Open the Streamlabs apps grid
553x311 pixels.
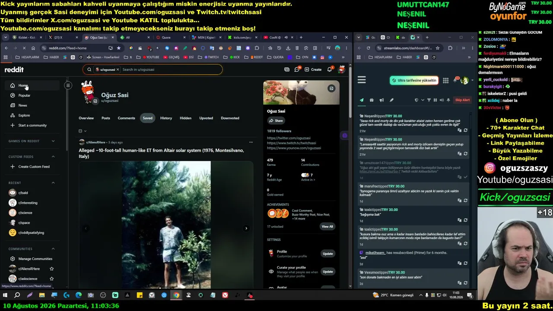pyautogui.click(x=445, y=80)
